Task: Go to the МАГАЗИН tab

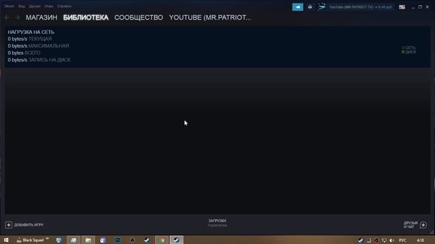Action: click(41, 18)
